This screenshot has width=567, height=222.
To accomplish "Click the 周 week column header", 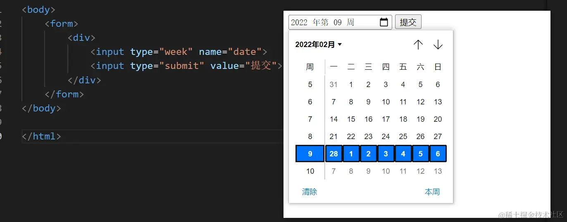I will [x=310, y=67].
